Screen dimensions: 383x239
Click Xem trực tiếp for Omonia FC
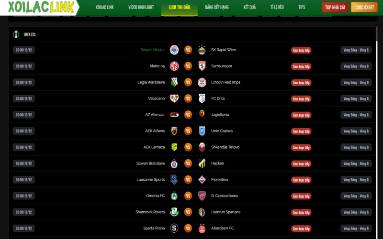301,196
